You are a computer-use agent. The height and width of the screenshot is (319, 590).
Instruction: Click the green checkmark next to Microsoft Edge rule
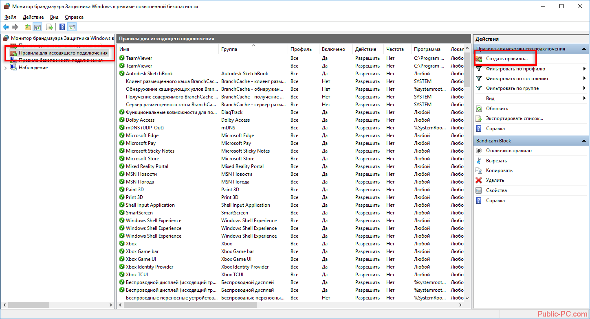122,135
